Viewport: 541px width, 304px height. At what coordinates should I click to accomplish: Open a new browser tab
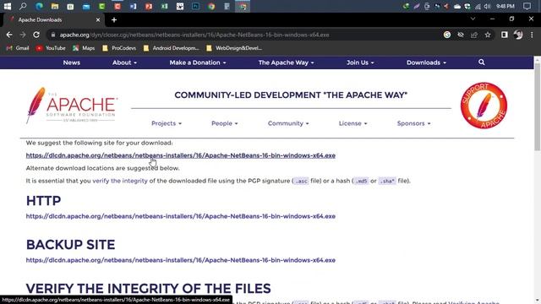click(x=114, y=20)
